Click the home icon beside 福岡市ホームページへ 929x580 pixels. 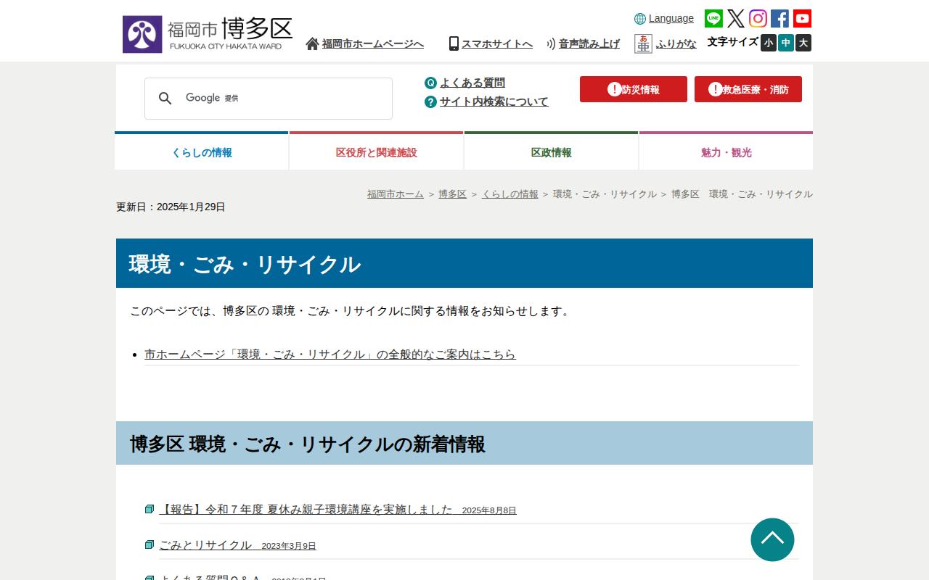point(312,43)
